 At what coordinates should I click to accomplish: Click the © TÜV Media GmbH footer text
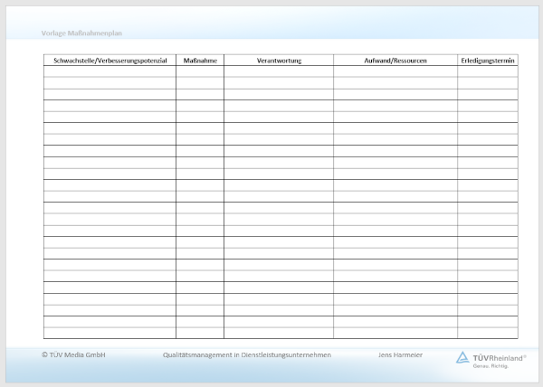pos(73,354)
